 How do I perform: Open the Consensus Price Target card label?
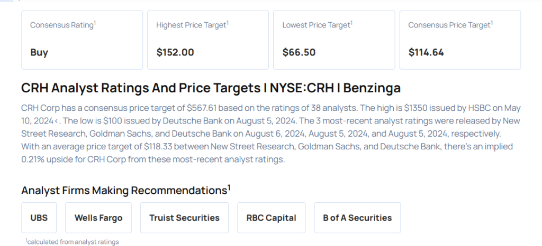(450, 25)
